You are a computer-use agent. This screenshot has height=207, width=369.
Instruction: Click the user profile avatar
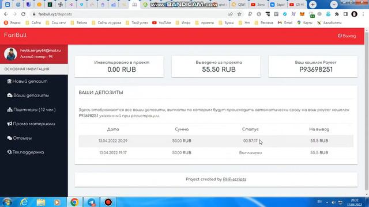[x=10, y=53]
